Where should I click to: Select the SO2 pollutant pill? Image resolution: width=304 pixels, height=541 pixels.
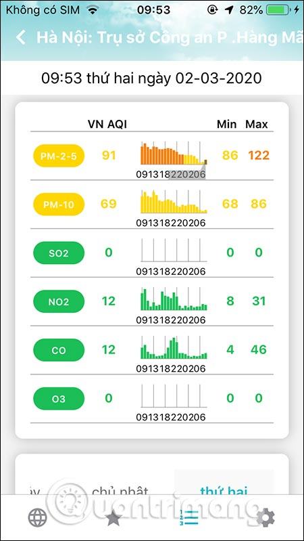[59, 253]
